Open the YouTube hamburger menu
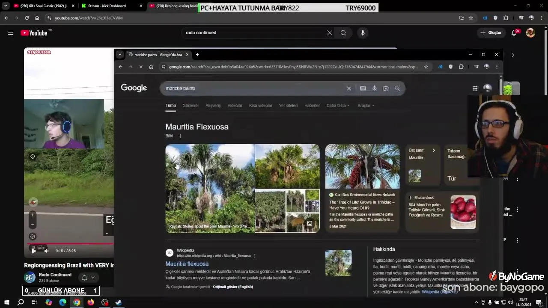The width and height of the screenshot is (548, 308). pos(10,33)
